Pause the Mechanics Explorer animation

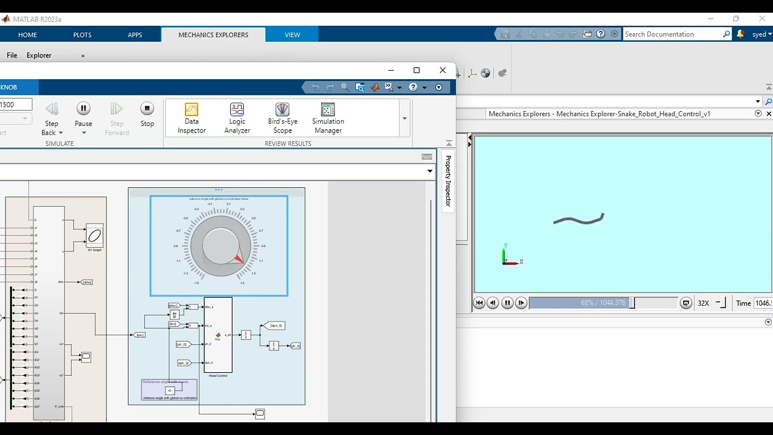(507, 303)
